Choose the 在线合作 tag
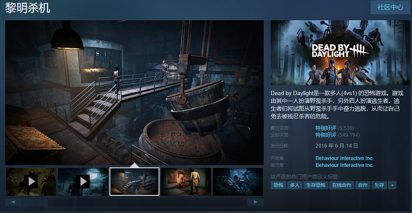412x213 pixels. [x=341, y=185]
